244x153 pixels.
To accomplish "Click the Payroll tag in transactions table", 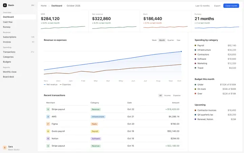I will coord(95,132).
